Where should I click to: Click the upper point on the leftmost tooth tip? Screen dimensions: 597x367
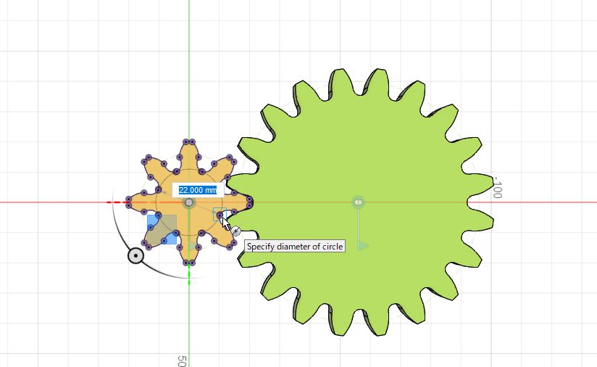[129, 199]
